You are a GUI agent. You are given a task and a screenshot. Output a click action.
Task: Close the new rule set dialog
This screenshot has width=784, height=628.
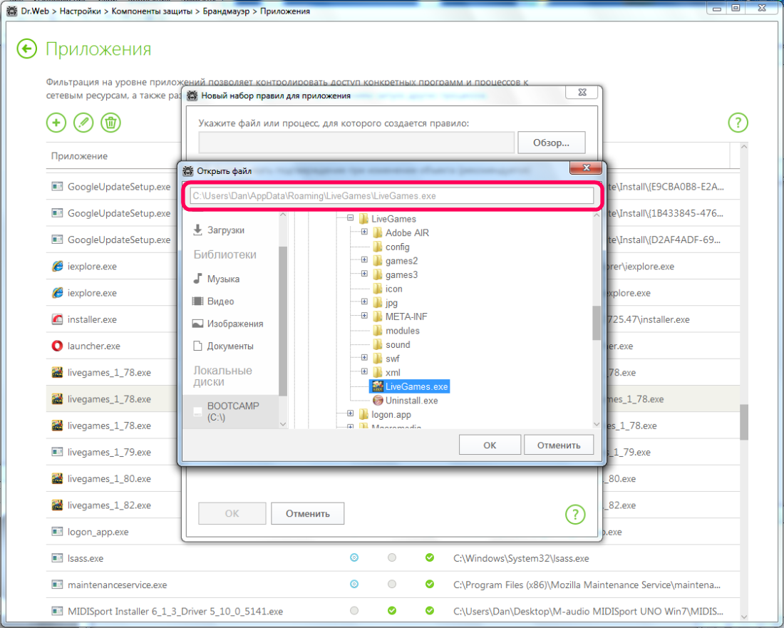582,92
